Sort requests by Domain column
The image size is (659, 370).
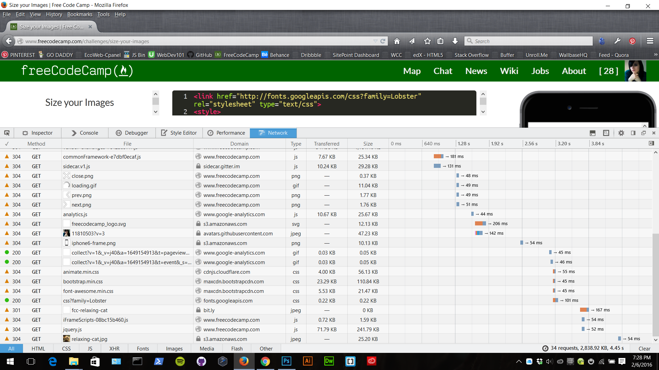(239, 144)
